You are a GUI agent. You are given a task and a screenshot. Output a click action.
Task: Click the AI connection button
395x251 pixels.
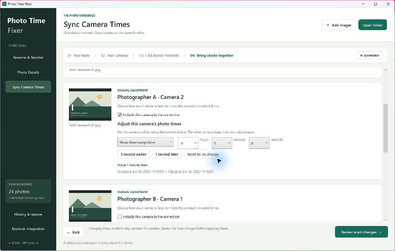pyautogui.click(x=370, y=55)
